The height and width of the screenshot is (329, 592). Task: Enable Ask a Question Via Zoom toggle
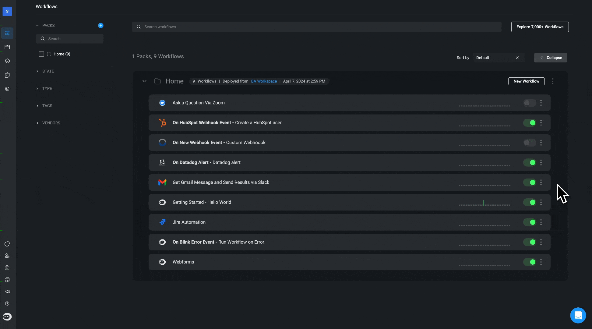pyautogui.click(x=530, y=103)
